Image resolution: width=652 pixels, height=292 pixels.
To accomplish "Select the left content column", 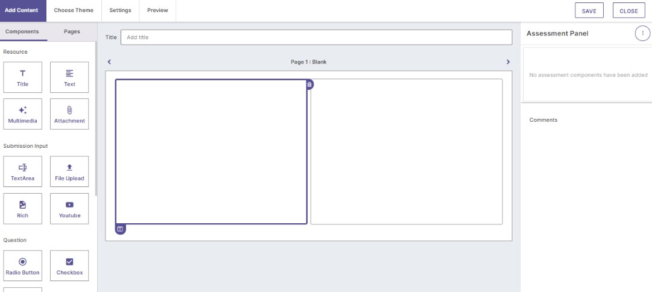I will click(x=211, y=151).
